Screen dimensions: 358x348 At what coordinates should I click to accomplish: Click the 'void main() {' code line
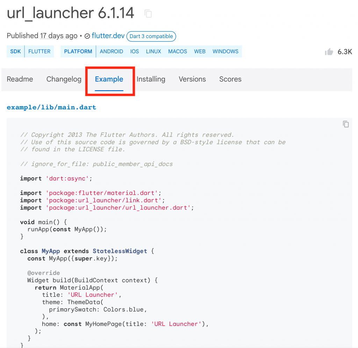(43, 222)
